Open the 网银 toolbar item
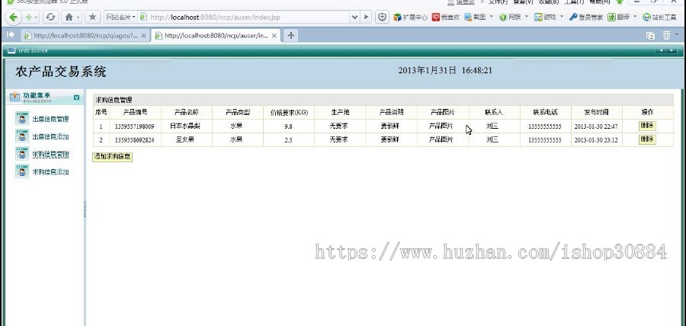This screenshot has width=686, height=326. click(510, 18)
